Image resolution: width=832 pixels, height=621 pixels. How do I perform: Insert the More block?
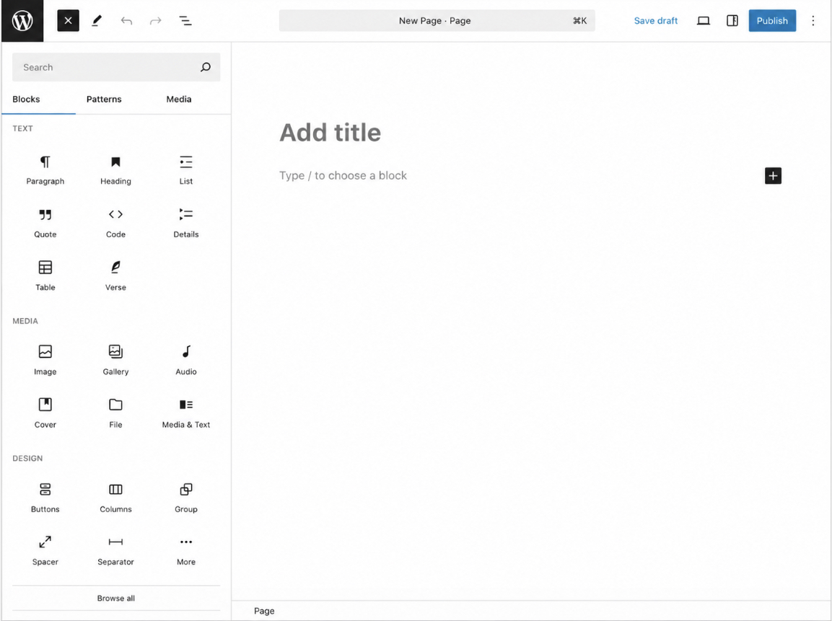coord(185,551)
